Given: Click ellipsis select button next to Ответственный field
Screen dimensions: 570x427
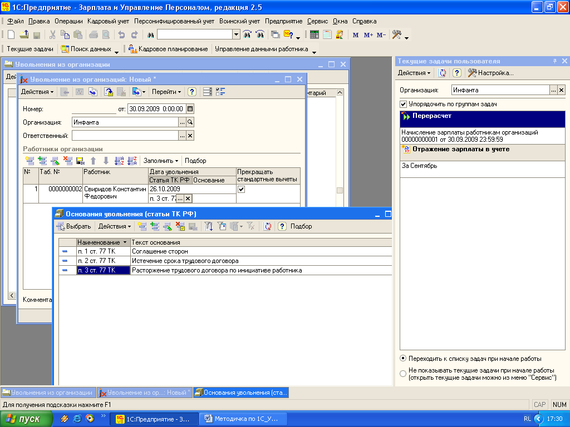Looking at the screenshot, I should pos(182,136).
